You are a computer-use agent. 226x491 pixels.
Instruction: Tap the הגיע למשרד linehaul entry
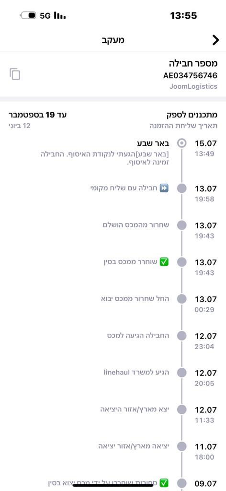coord(136,372)
